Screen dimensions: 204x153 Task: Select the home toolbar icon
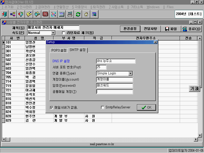86,14
